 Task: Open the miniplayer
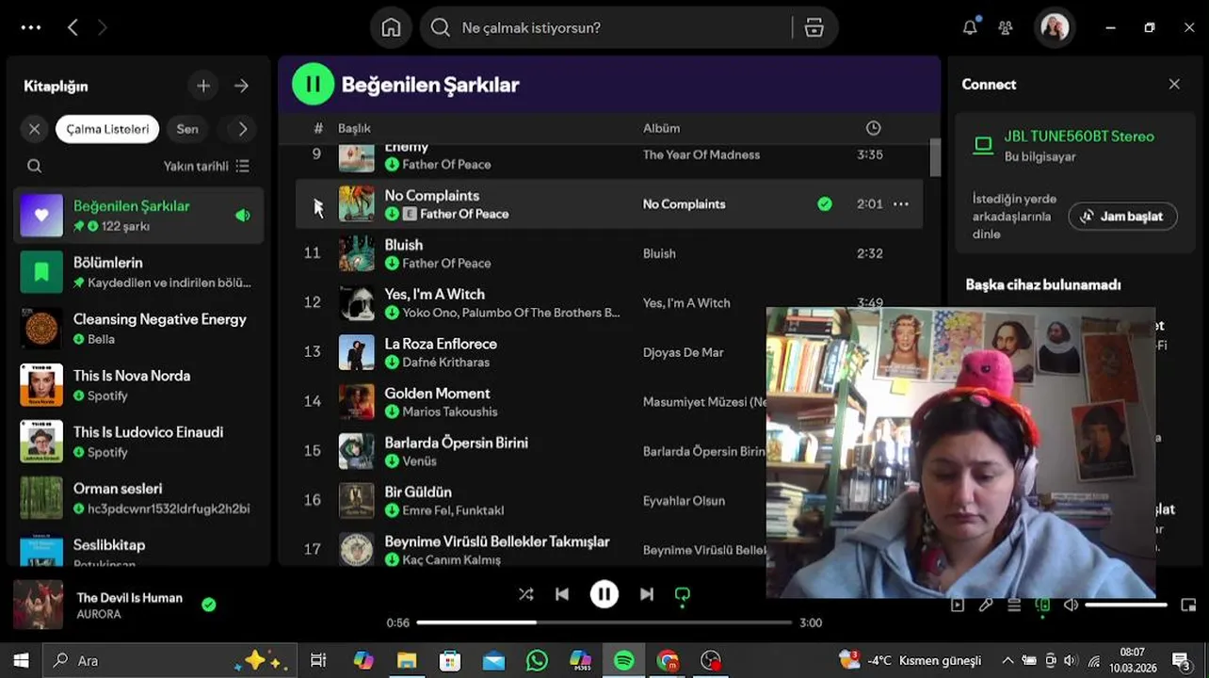click(1188, 605)
